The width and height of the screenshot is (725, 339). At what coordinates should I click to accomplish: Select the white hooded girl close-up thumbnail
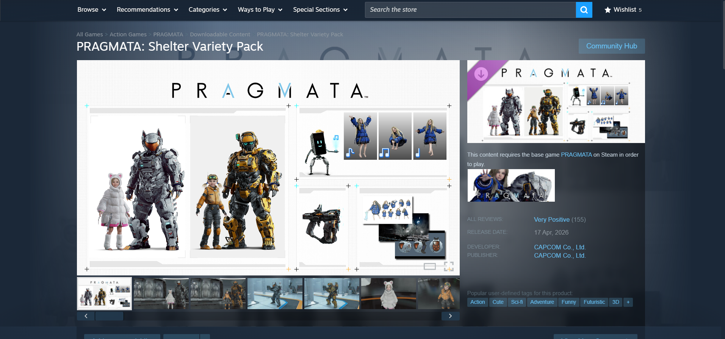click(388, 294)
